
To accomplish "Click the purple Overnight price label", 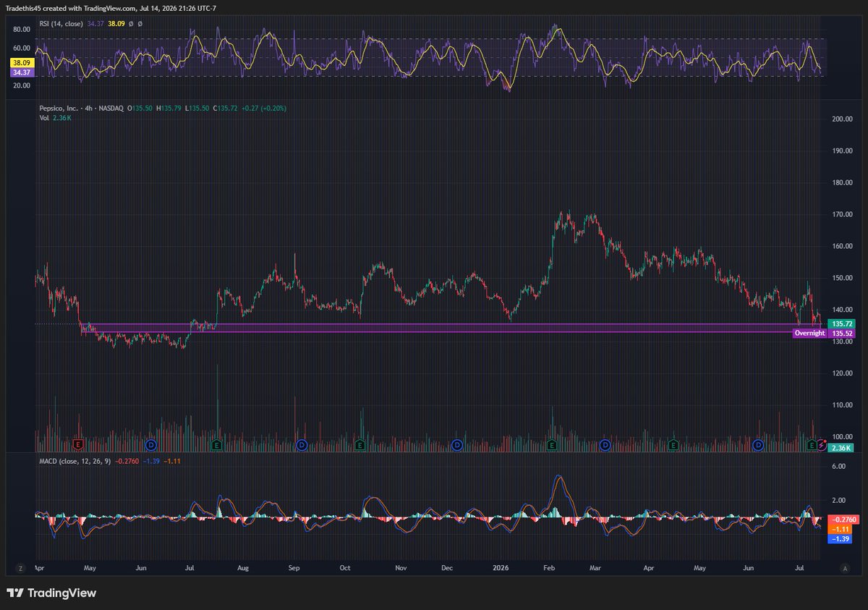I will tap(809, 333).
